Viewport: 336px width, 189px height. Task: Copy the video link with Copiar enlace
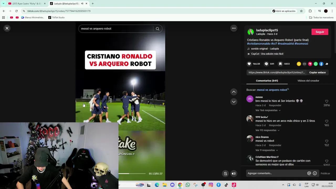[x=317, y=72]
